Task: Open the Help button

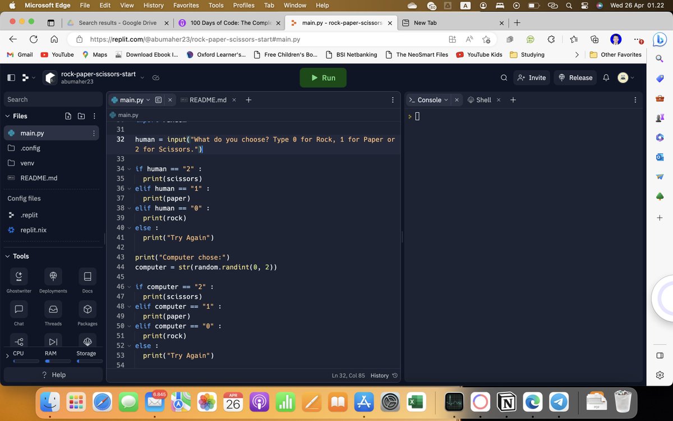Action: click(x=54, y=375)
